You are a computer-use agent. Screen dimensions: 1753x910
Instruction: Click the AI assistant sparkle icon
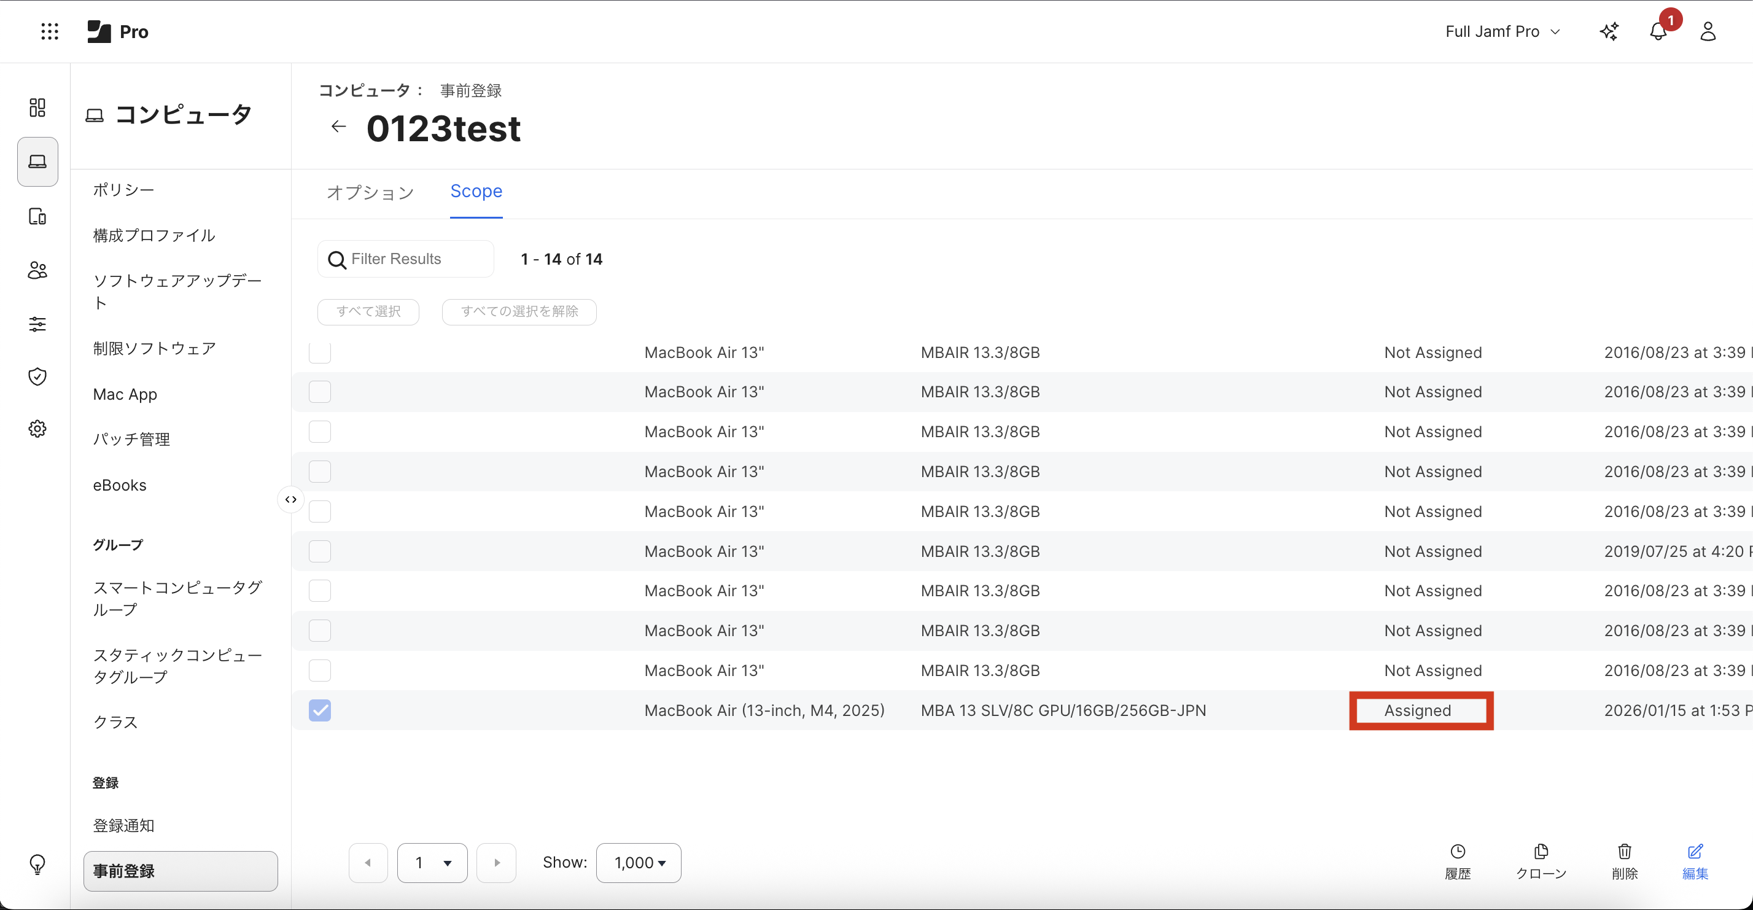[x=1609, y=31]
